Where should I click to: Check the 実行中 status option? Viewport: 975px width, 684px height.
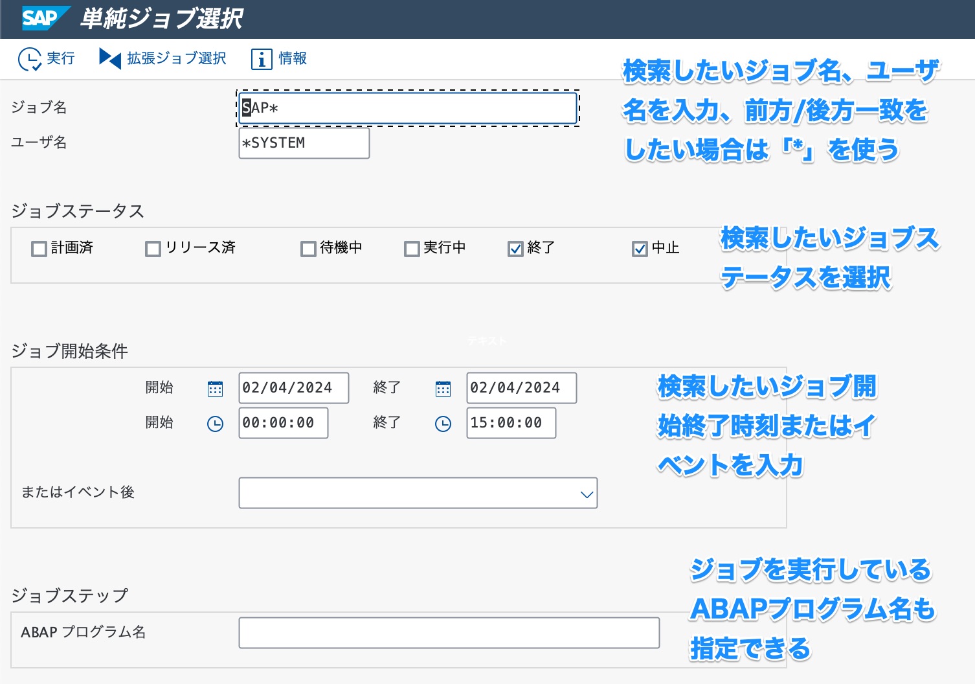coord(412,248)
